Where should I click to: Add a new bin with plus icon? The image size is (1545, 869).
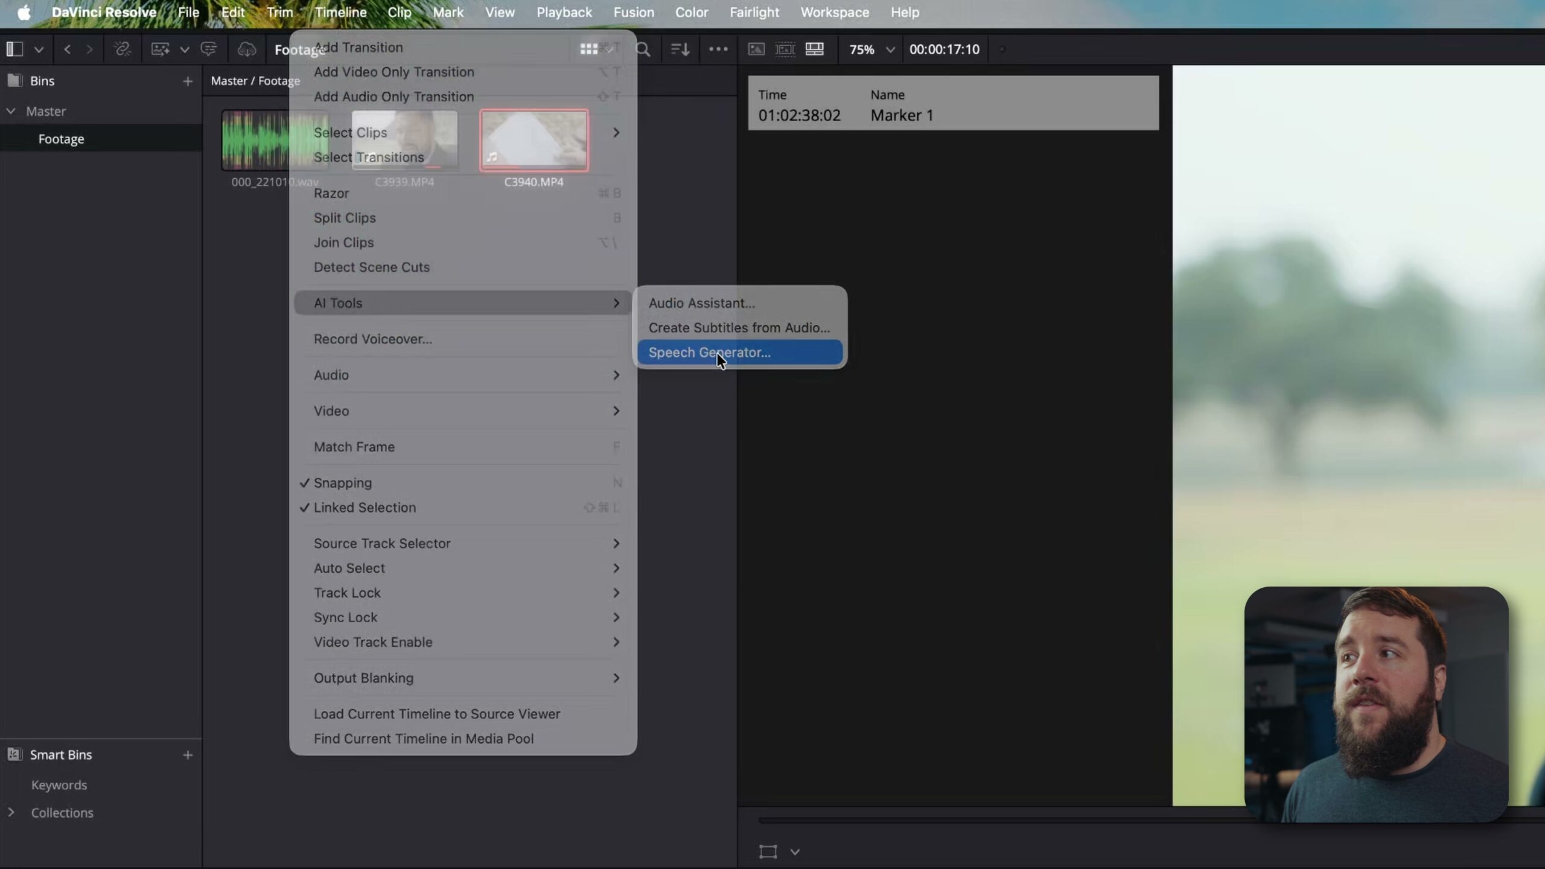click(188, 81)
